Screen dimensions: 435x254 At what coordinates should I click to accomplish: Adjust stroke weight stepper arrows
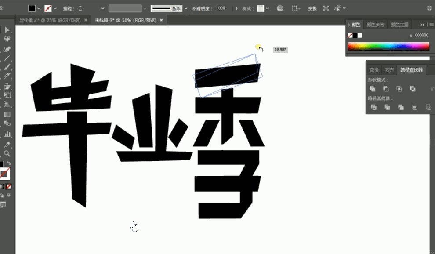click(80, 9)
